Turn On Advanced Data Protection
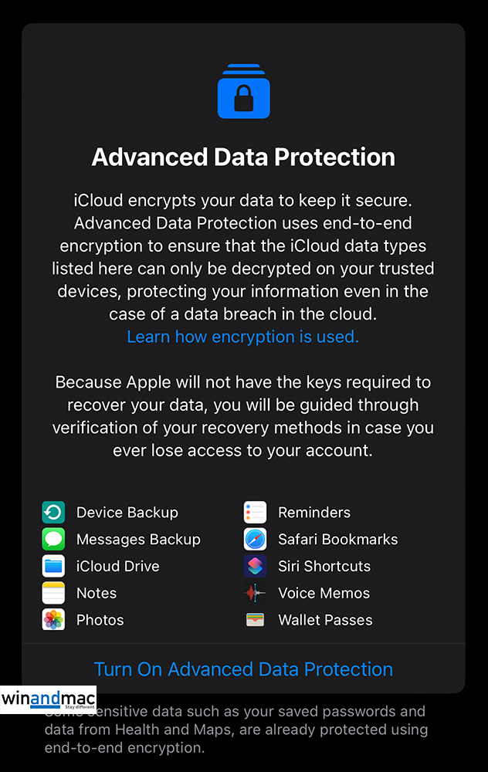This screenshot has width=488, height=772. point(243,669)
